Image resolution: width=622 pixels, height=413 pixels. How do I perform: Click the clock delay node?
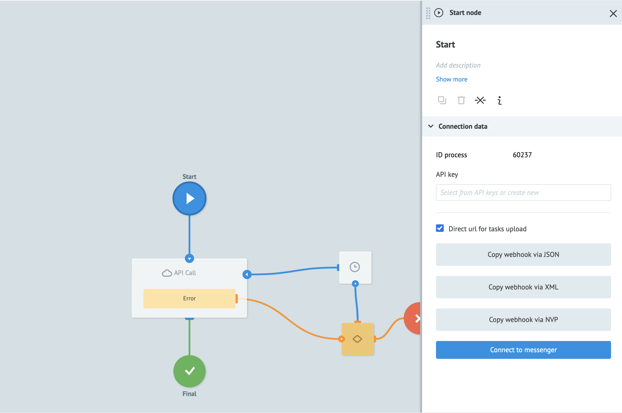pos(355,267)
